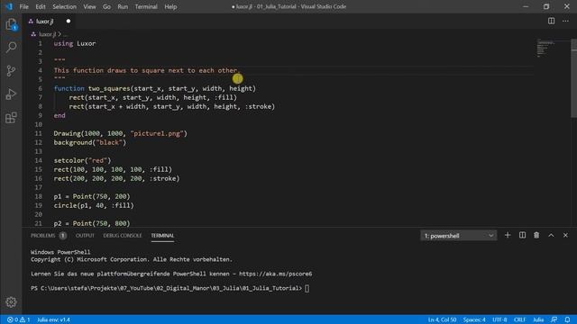Open the Extensions view icon

pyautogui.click(x=11, y=118)
